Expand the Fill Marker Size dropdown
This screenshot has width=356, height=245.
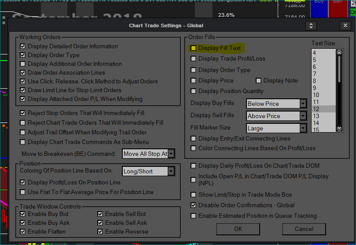pyautogui.click(x=303, y=128)
